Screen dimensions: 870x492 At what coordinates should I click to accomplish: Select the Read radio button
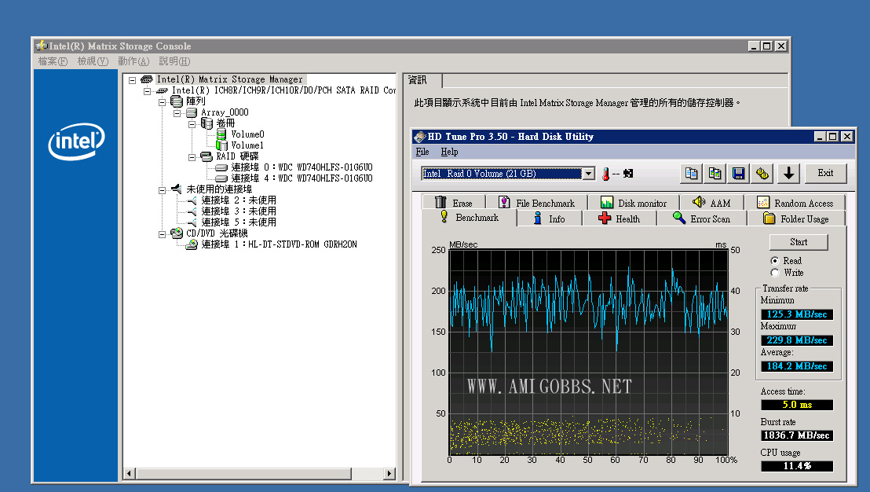[775, 261]
